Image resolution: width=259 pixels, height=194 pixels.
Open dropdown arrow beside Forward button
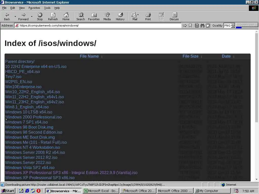pos(32,16)
